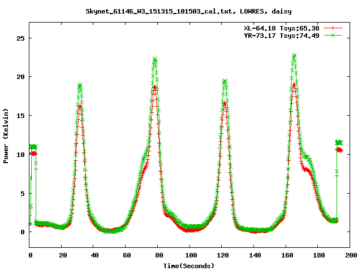Image resolution: width=362 pixels, height=271 pixels.
Task: Click the green peak top near 78 seconds
Action: pyautogui.click(x=155, y=59)
